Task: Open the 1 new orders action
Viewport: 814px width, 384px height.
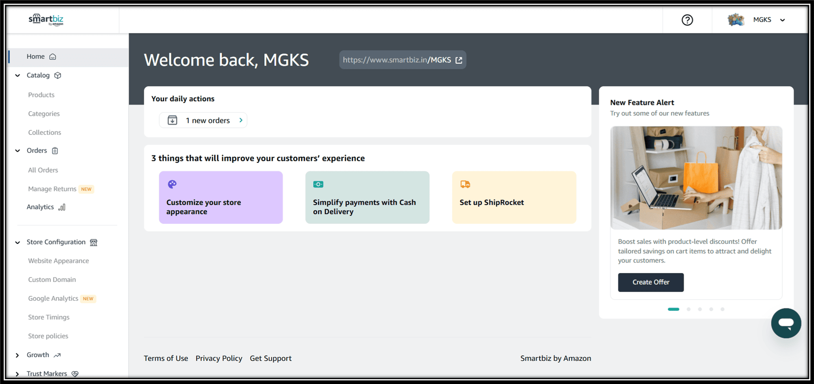Action: point(203,120)
